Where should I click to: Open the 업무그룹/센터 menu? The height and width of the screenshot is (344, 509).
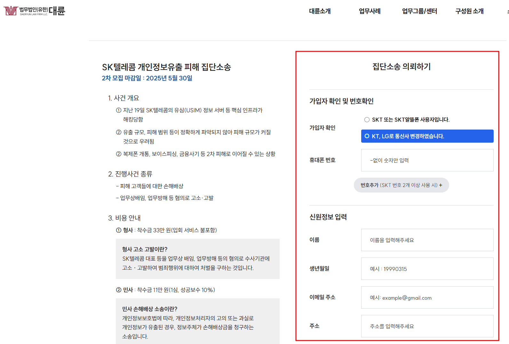click(419, 11)
